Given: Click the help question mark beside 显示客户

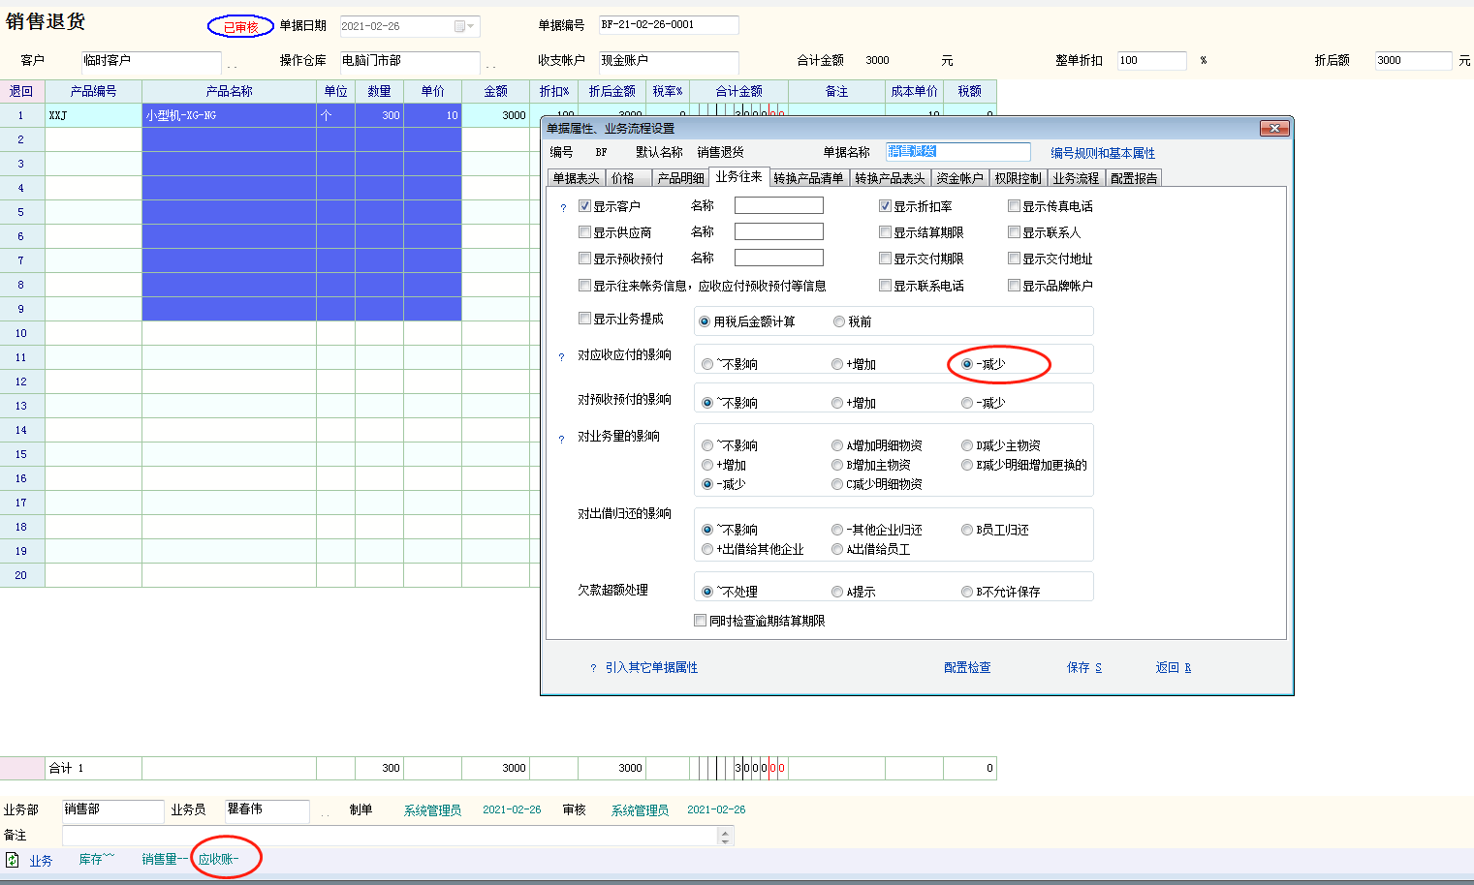Looking at the screenshot, I should pyautogui.click(x=563, y=207).
